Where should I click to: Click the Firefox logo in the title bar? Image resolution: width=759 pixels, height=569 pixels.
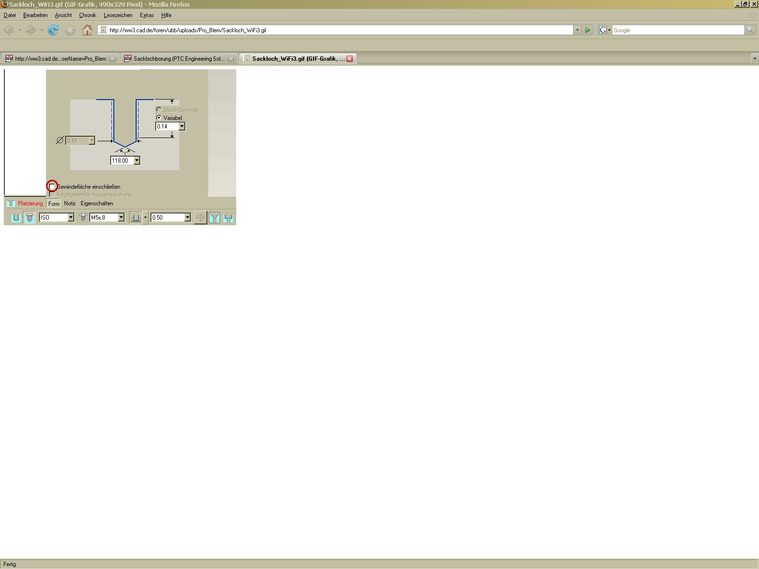5,4
